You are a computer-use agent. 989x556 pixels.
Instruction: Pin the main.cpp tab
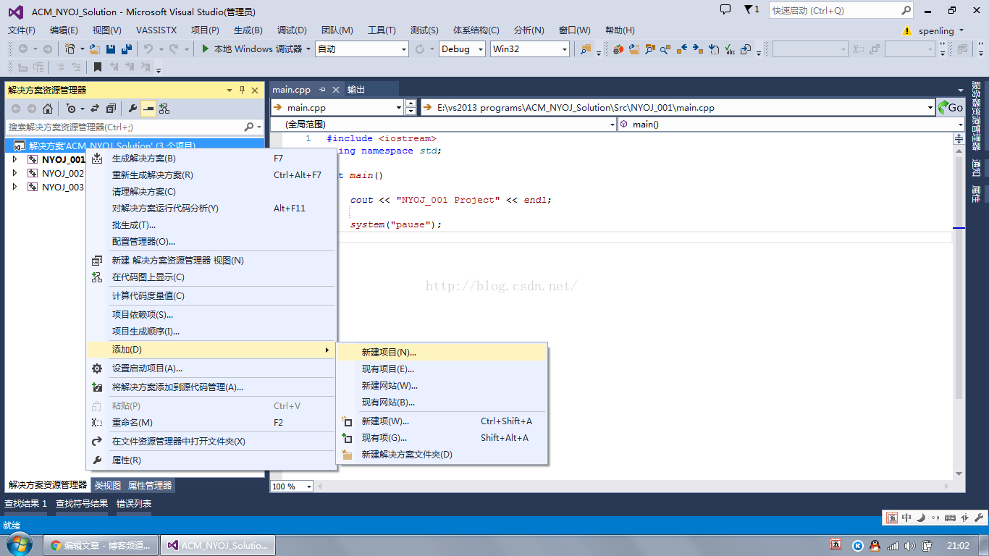pyautogui.click(x=322, y=90)
